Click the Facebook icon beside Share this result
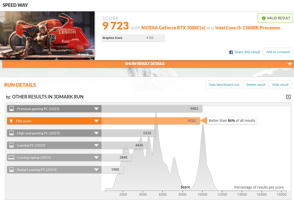294x200 pixels. coord(231,52)
